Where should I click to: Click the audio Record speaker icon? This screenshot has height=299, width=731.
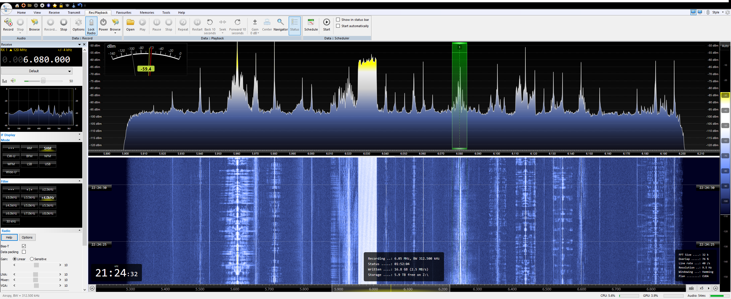click(x=8, y=22)
